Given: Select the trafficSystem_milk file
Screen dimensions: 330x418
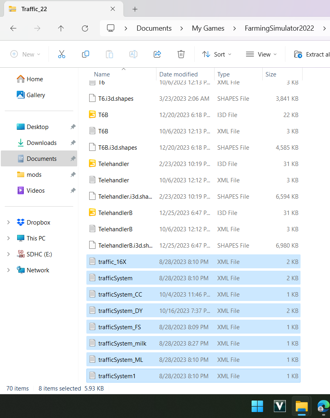Looking at the screenshot, I should pyautogui.click(x=193, y=343).
